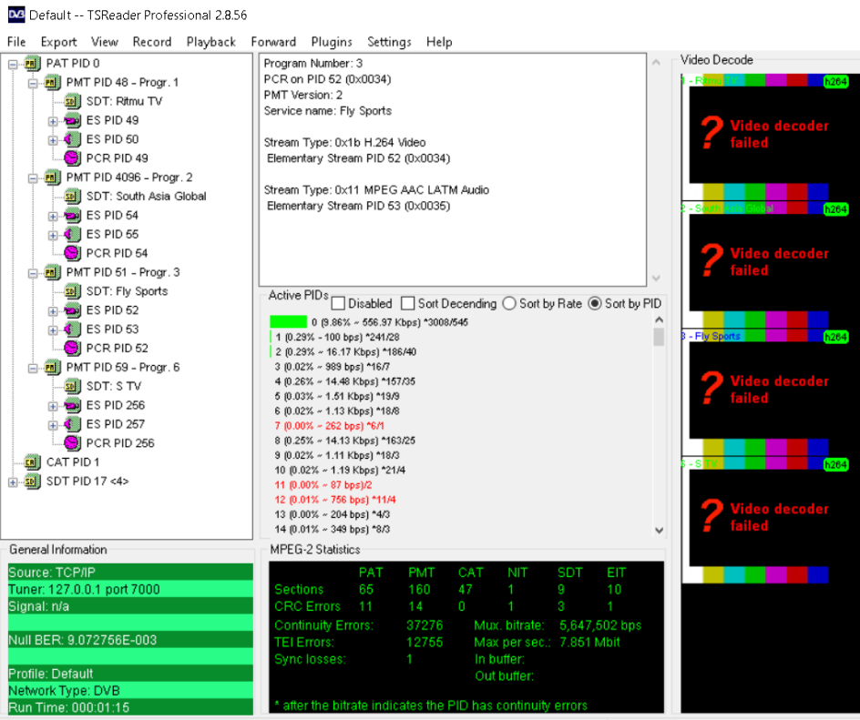Select the ES PID 256 video icon
The image size is (860, 720).
coord(72,405)
